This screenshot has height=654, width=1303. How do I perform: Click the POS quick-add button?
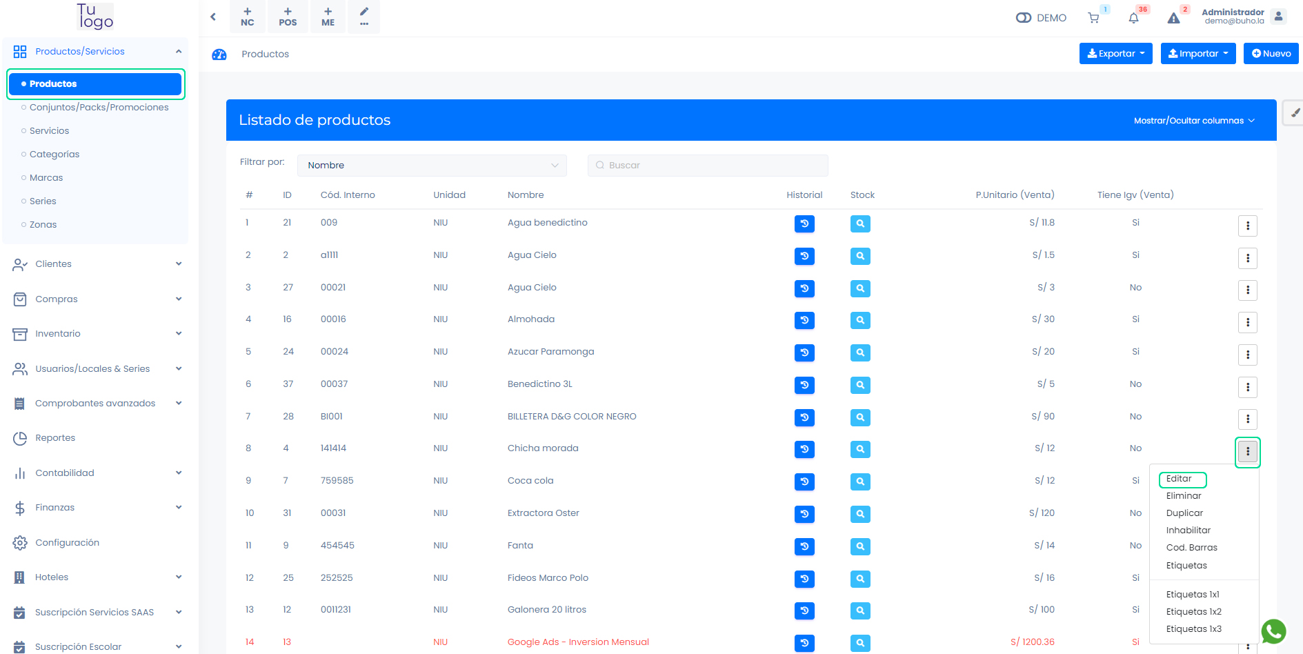(x=288, y=17)
